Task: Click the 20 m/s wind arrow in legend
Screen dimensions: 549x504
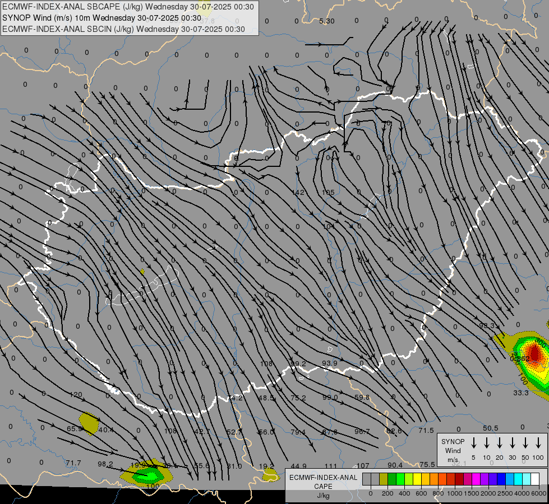Action: [500, 443]
